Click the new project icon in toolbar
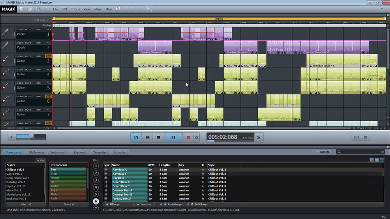 tap(22, 9)
